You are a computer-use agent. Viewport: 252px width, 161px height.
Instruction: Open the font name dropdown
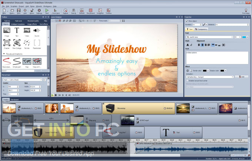click(x=232, y=37)
